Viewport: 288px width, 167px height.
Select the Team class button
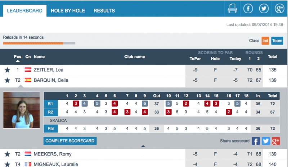click(277, 41)
